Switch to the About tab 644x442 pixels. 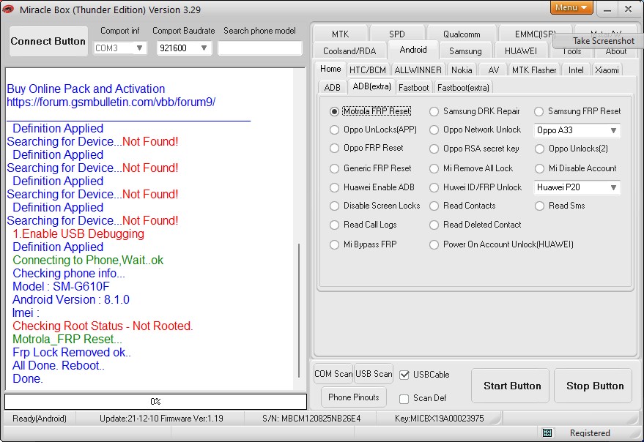click(615, 52)
